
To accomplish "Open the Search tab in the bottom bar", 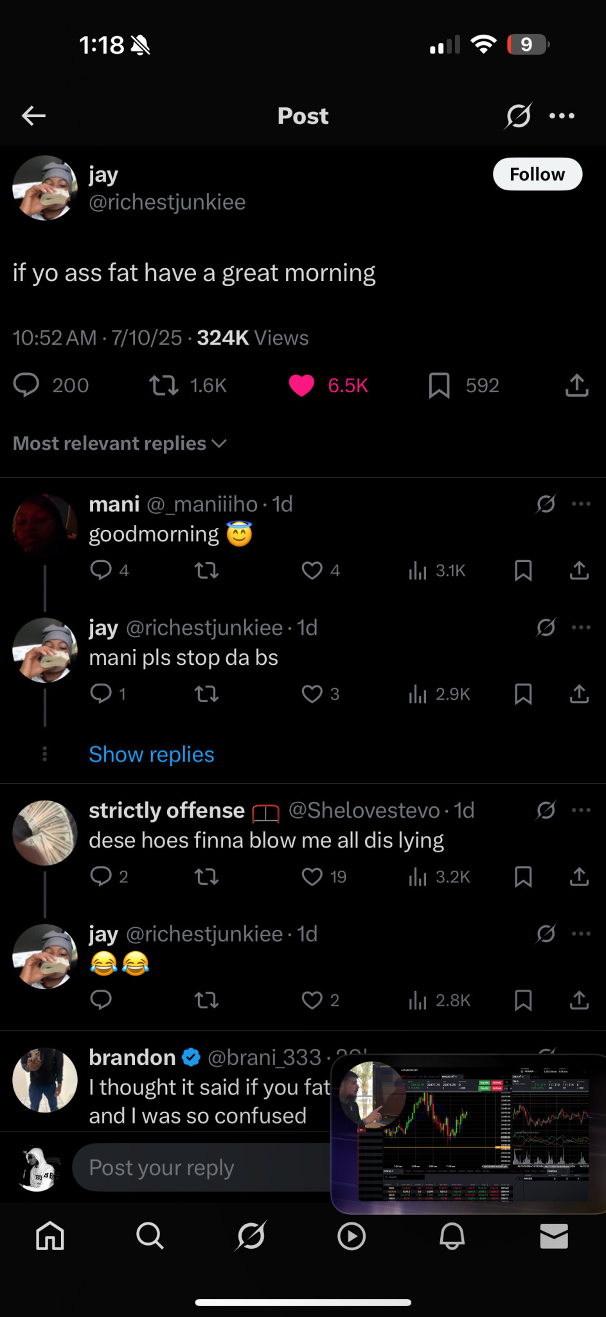I will tap(150, 1235).
